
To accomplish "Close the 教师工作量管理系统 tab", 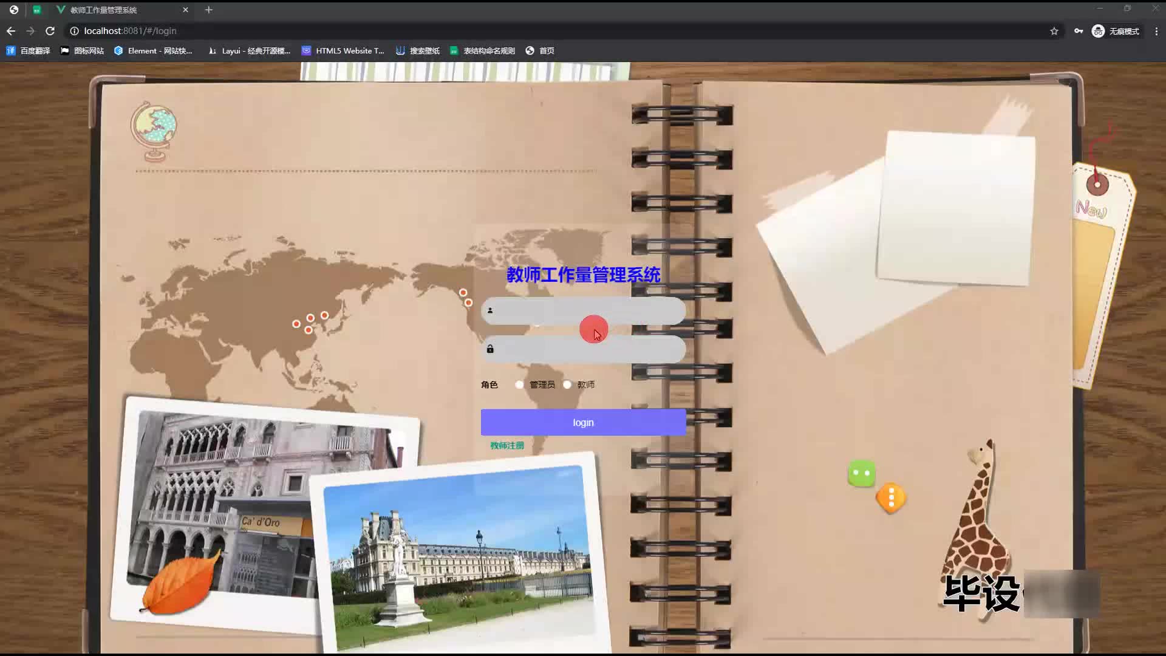I will [185, 10].
